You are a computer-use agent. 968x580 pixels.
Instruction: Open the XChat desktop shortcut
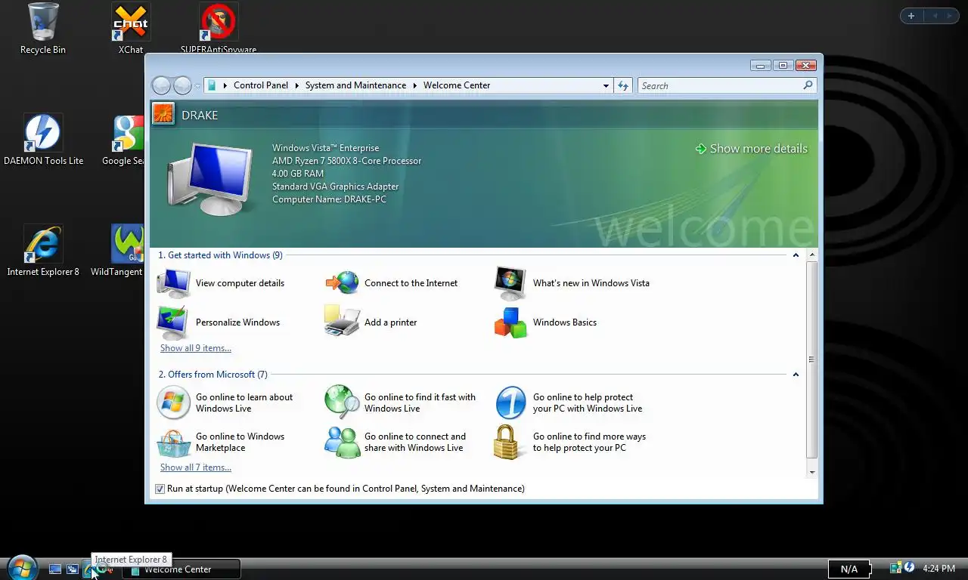tap(131, 29)
